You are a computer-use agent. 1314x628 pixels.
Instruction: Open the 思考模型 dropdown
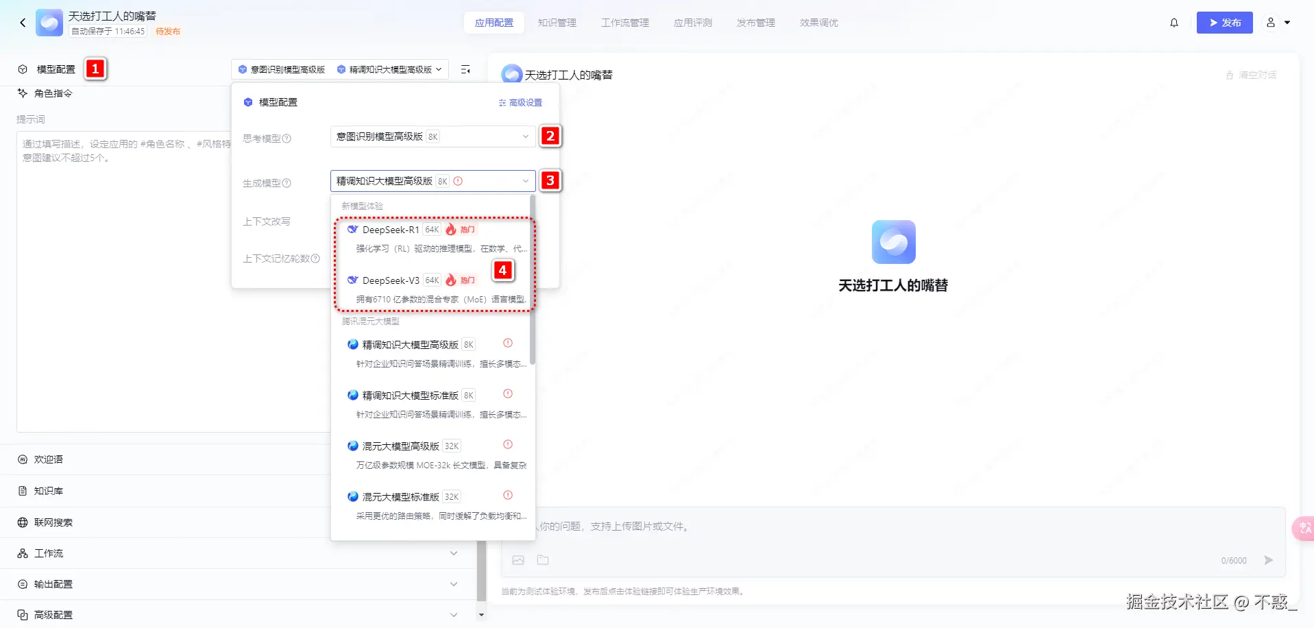[433, 136]
